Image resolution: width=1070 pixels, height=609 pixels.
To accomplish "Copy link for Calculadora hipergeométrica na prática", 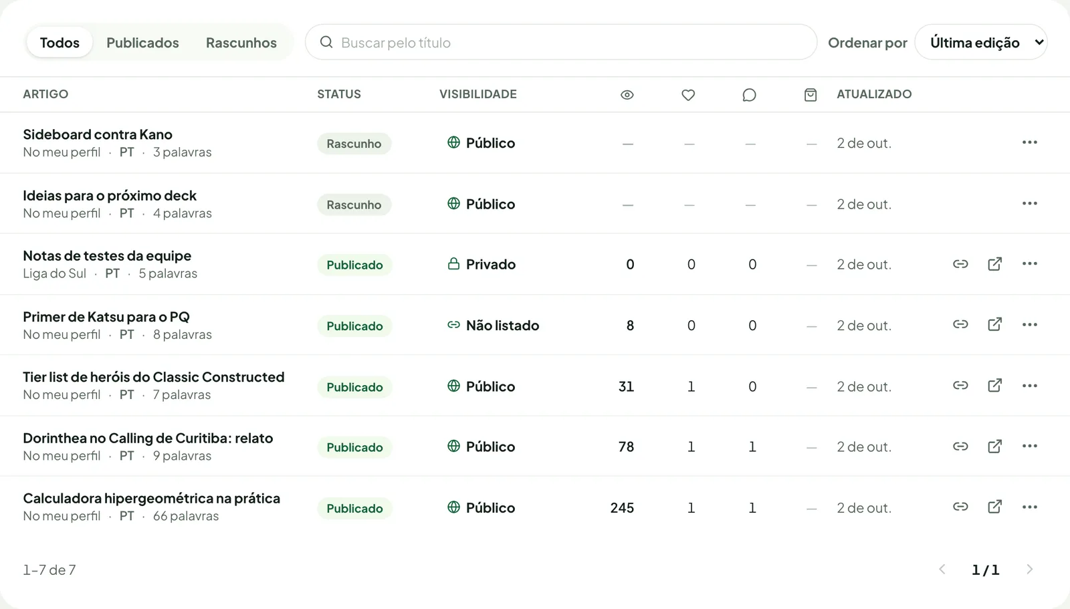I will (x=960, y=507).
